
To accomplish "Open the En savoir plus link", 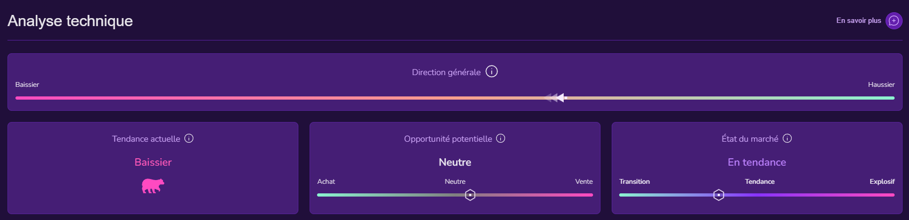I will coord(858,21).
